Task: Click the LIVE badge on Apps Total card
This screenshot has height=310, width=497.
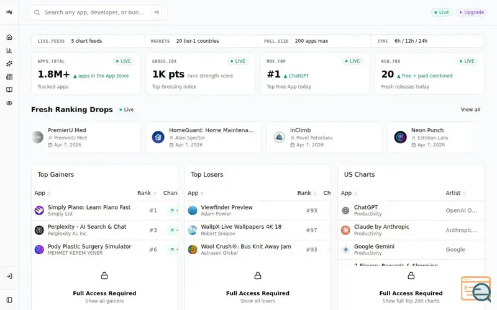Action: click(123, 61)
